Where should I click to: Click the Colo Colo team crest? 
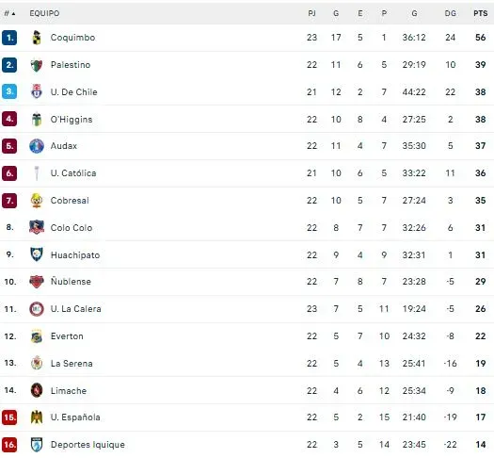[37, 227]
